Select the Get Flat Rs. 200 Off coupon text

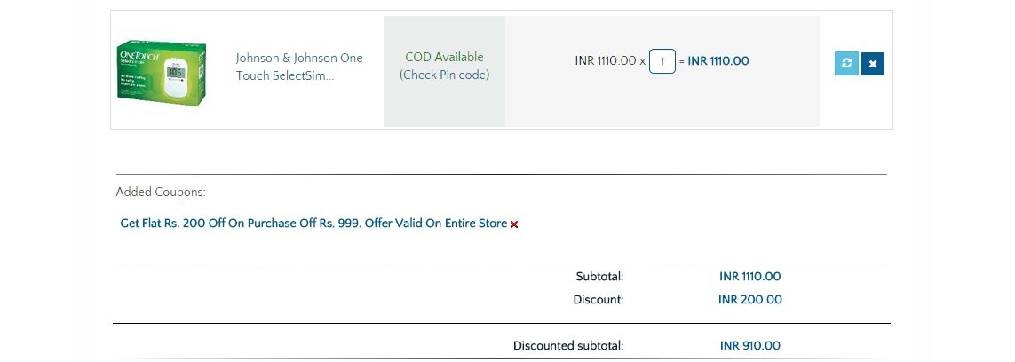[313, 224]
